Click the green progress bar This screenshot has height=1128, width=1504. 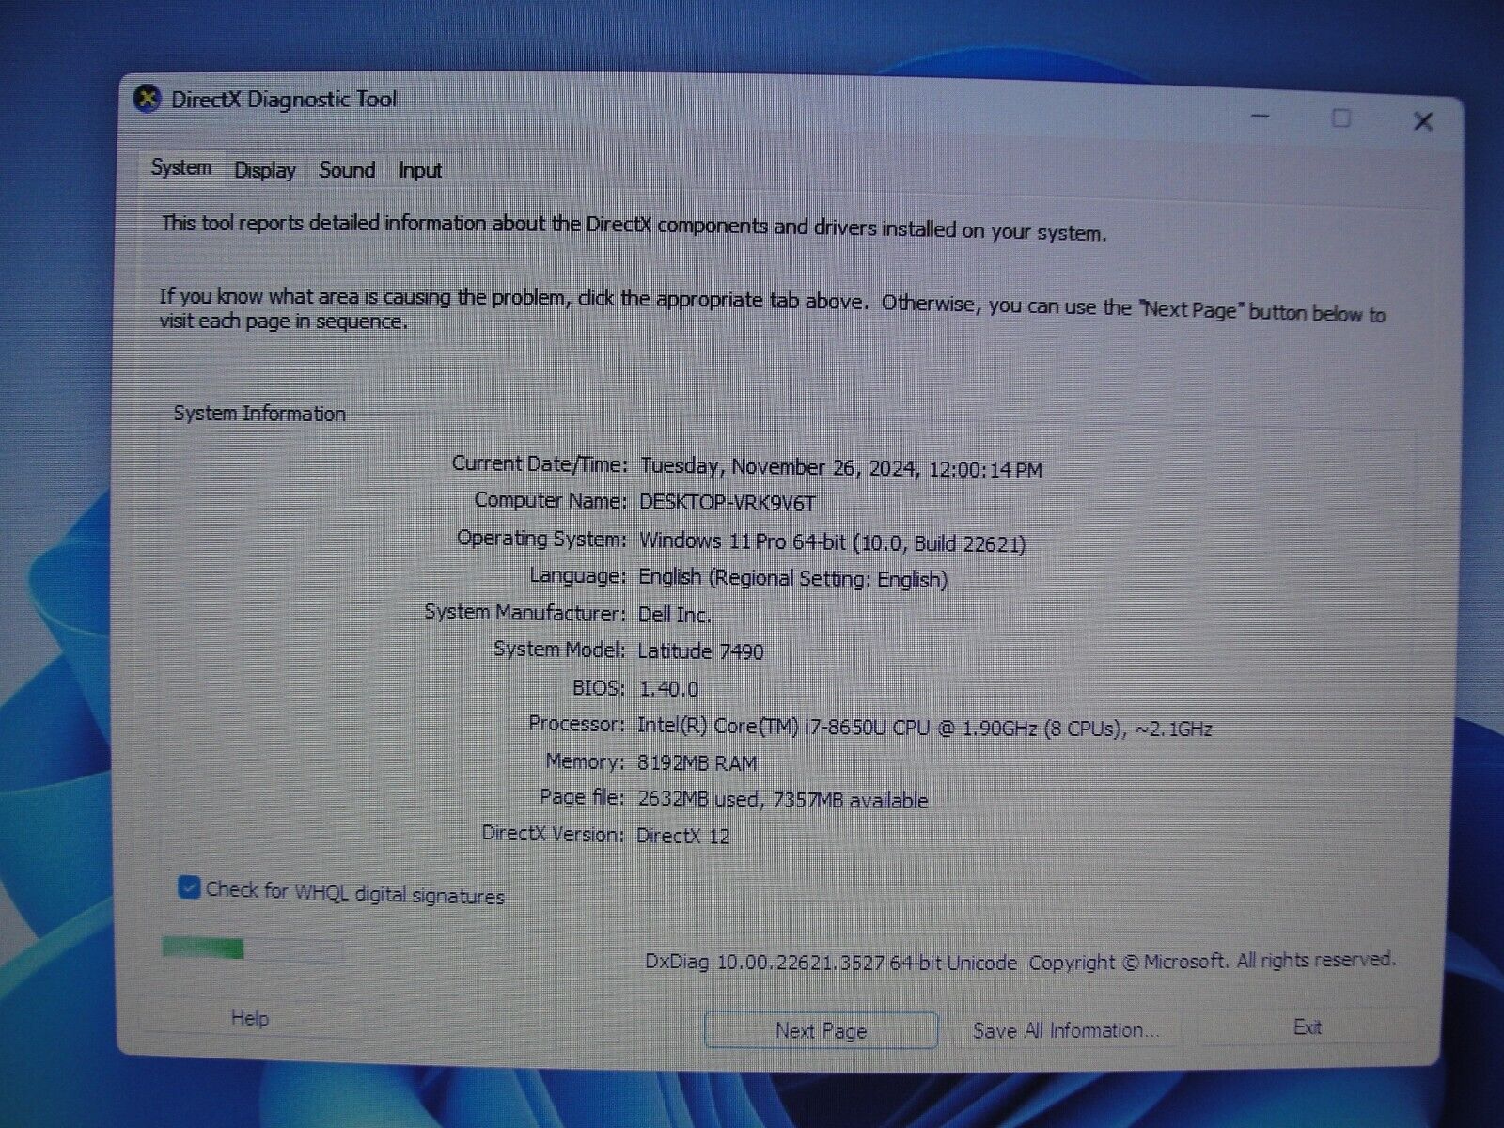203,948
